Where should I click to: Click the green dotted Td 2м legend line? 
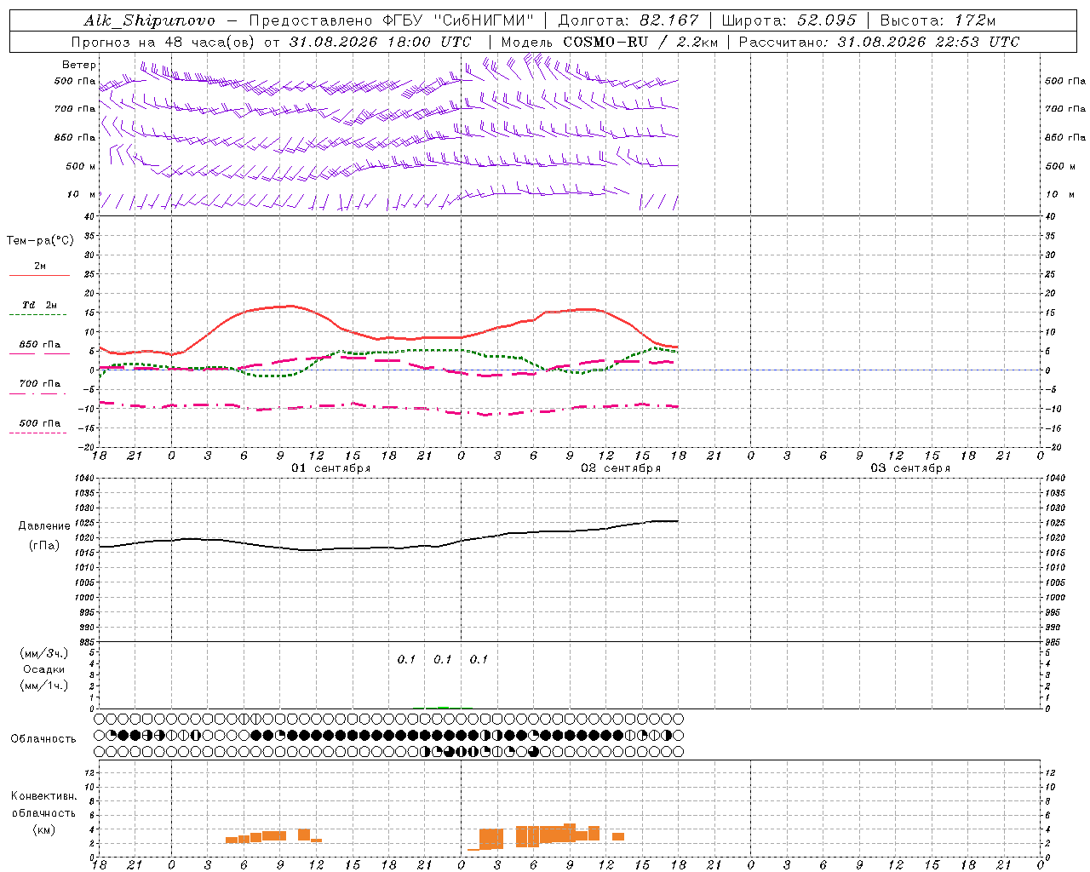point(37,315)
